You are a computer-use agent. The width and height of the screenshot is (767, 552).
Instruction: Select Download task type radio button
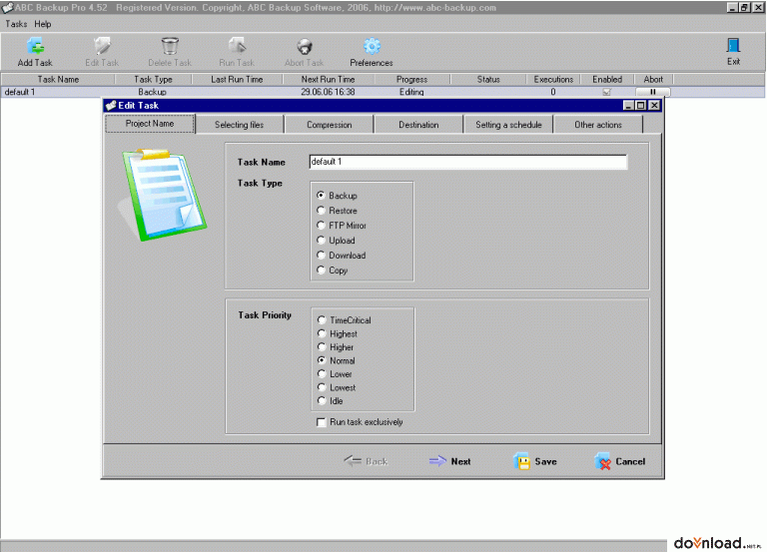[321, 256]
